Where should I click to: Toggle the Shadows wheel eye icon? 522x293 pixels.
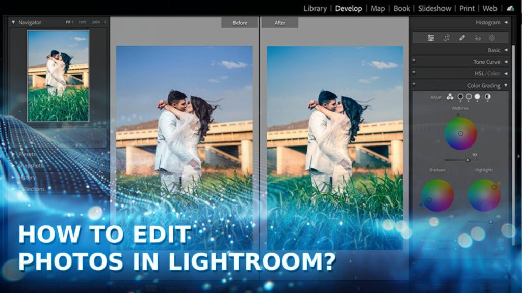[451, 216]
